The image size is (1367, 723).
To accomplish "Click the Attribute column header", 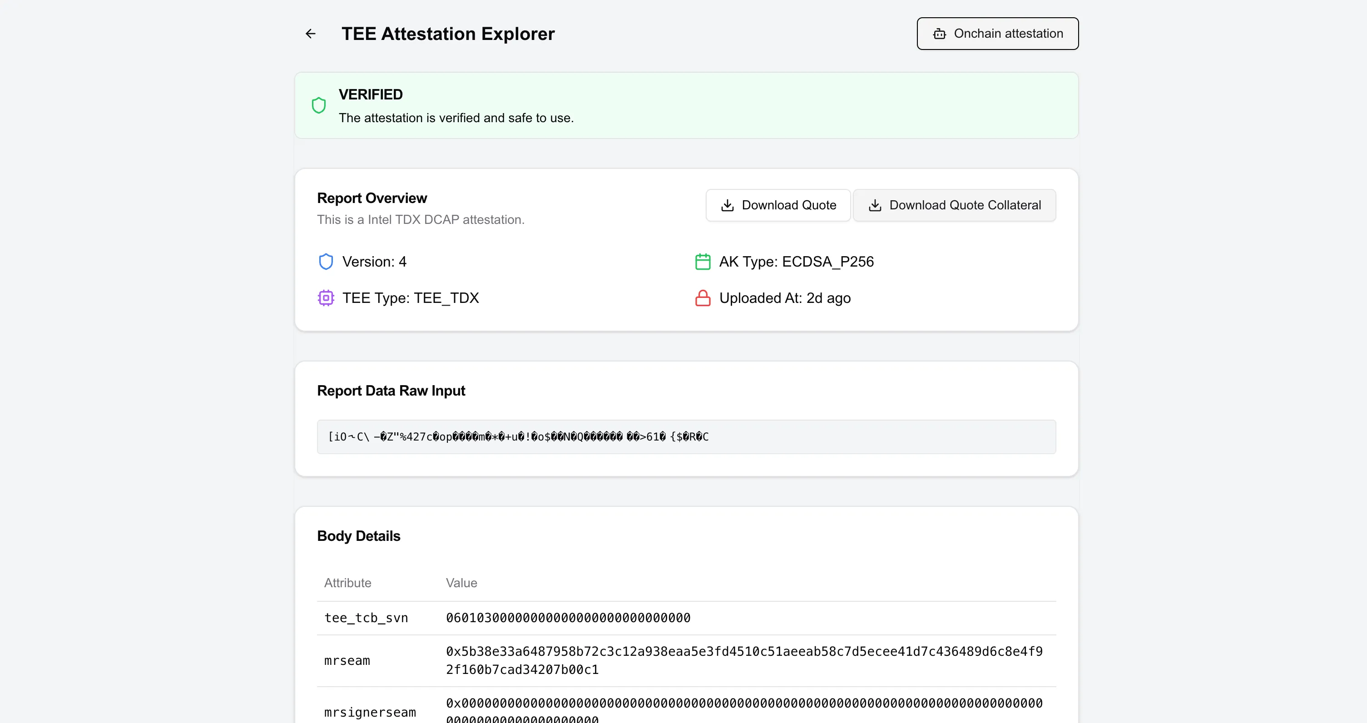I will click(x=347, y=583).
